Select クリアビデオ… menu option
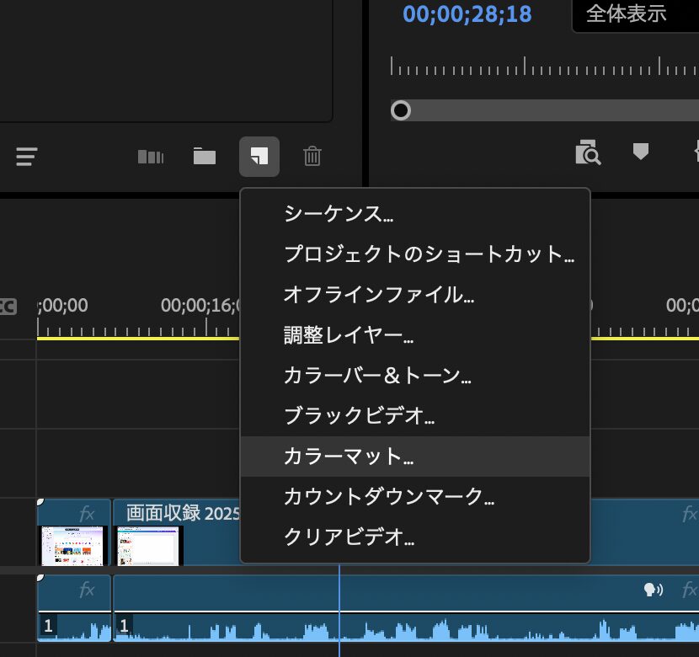 (x=349, y=536)
